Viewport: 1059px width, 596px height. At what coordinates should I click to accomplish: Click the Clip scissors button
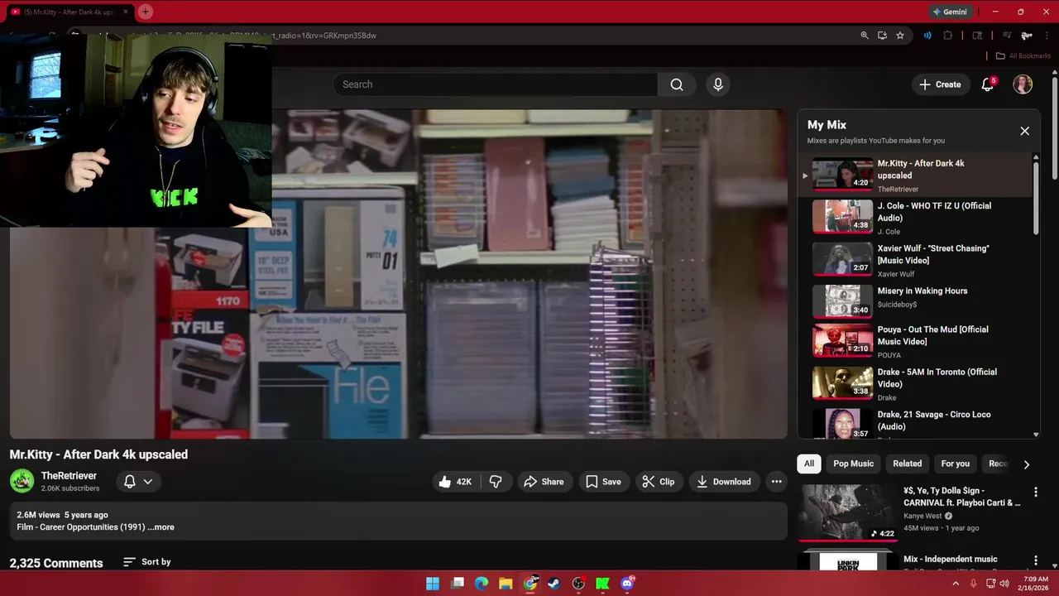(659, 482)
